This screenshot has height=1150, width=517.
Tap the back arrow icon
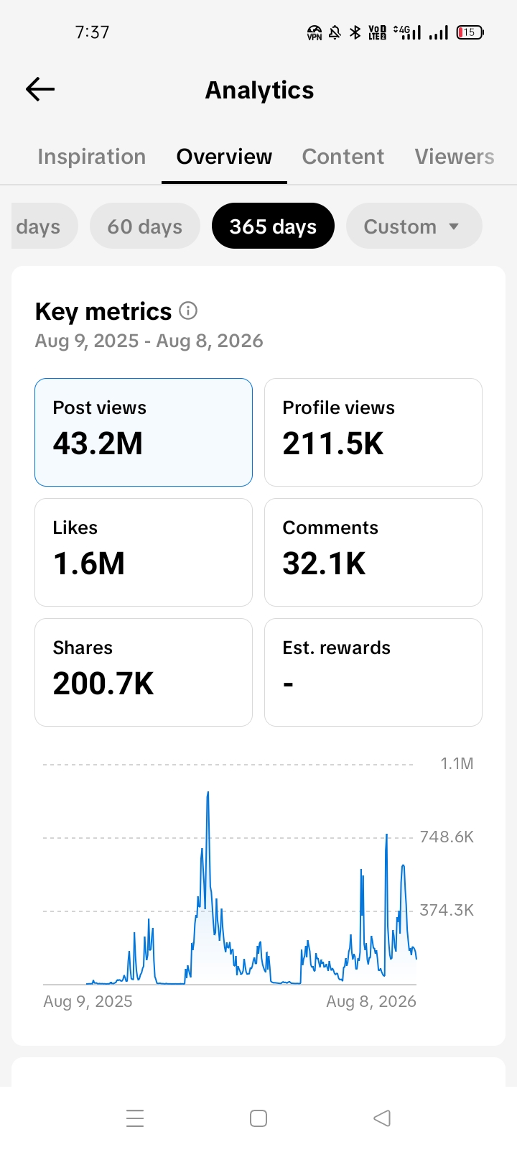point(40,89)
